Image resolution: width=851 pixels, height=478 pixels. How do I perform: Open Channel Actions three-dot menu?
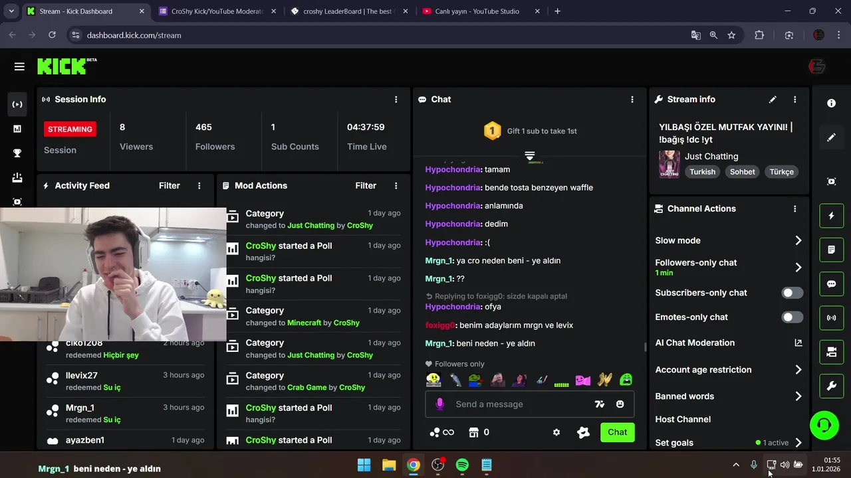[x=794, y=208]
